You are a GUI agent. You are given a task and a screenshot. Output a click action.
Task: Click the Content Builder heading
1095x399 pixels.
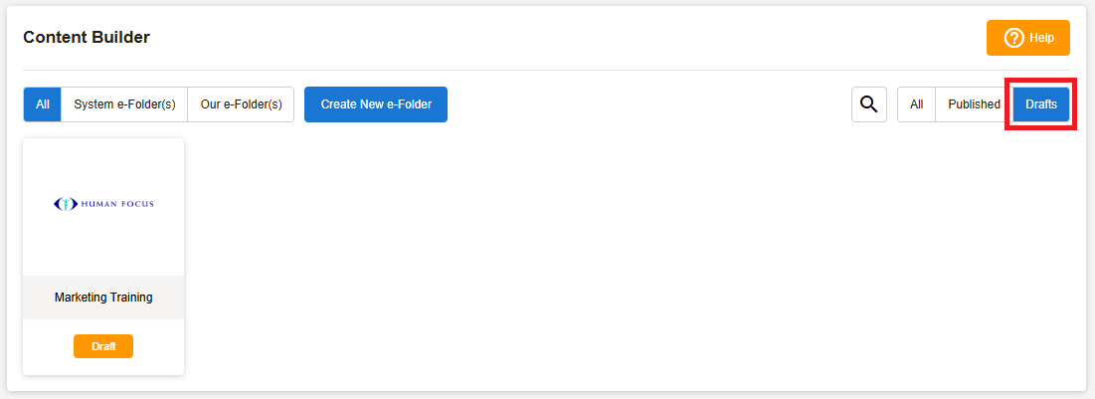(x=87, y=38)
